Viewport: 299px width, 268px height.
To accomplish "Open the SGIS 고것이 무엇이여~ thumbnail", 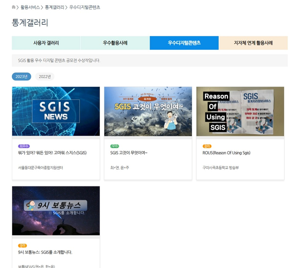I will pyautogui.click(x=148, y=111).
